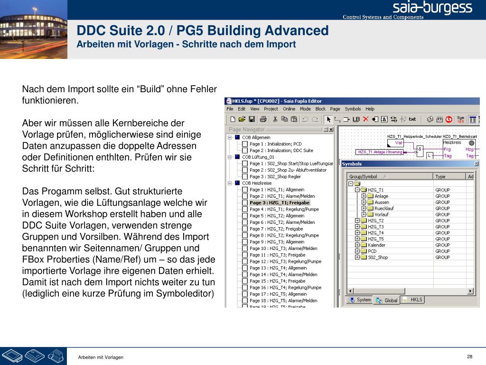Click the New file toolbar icon

tap(233, 119)
